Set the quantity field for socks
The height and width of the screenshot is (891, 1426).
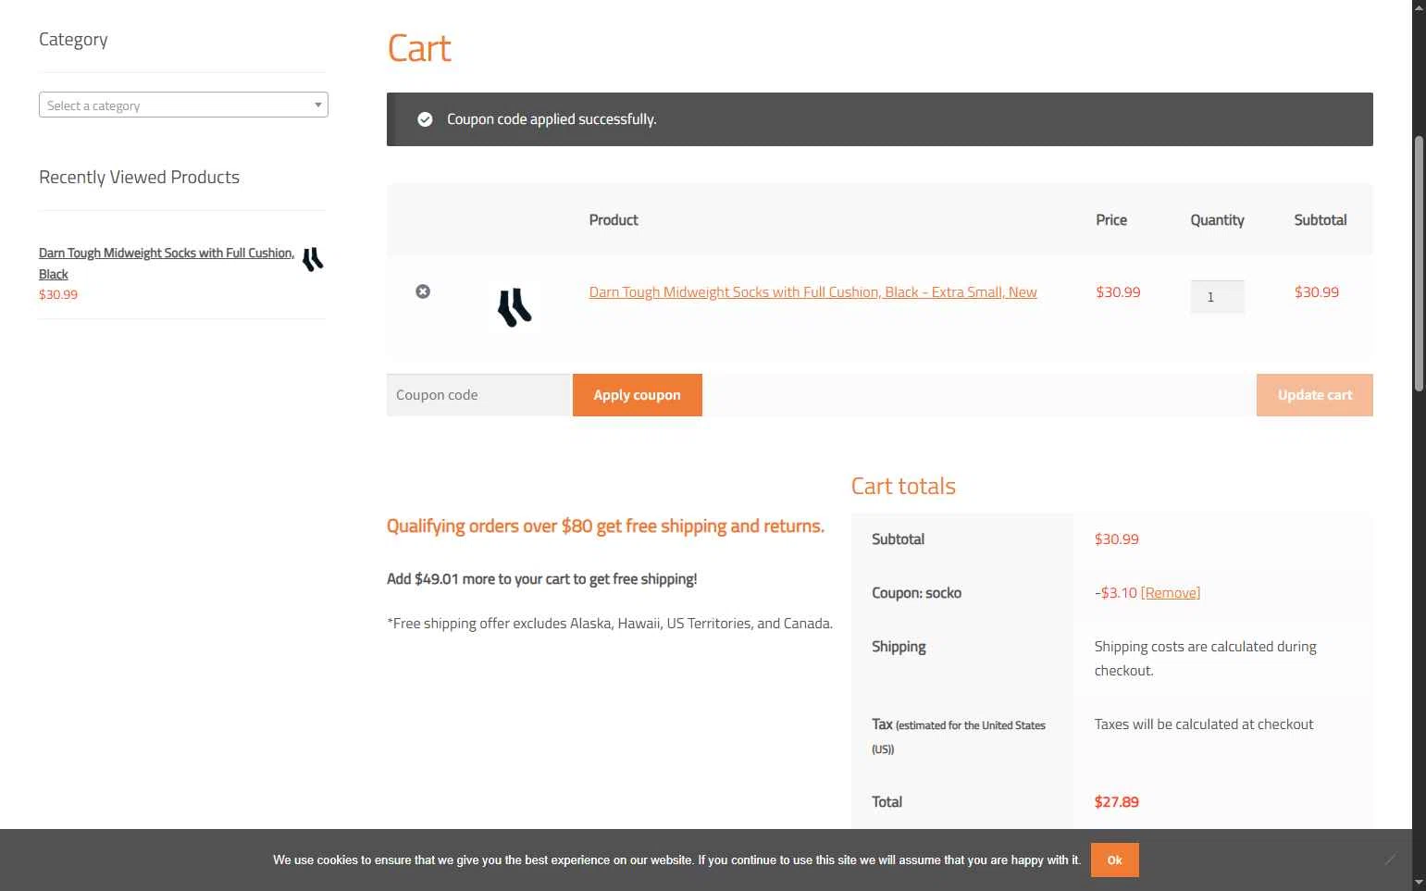[1217, 297]
